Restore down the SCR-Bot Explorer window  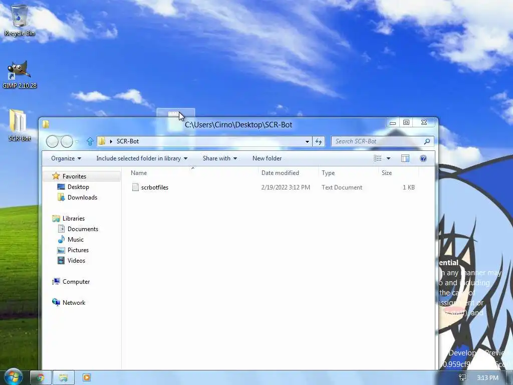click(406, 123)
